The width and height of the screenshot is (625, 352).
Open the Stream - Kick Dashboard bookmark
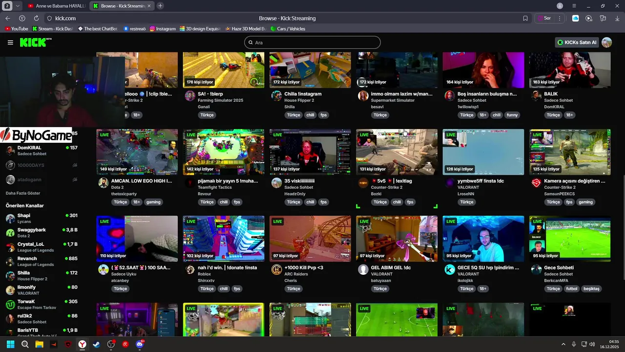[52, 29]
